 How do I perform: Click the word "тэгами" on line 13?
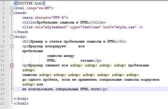click(87, 61)
